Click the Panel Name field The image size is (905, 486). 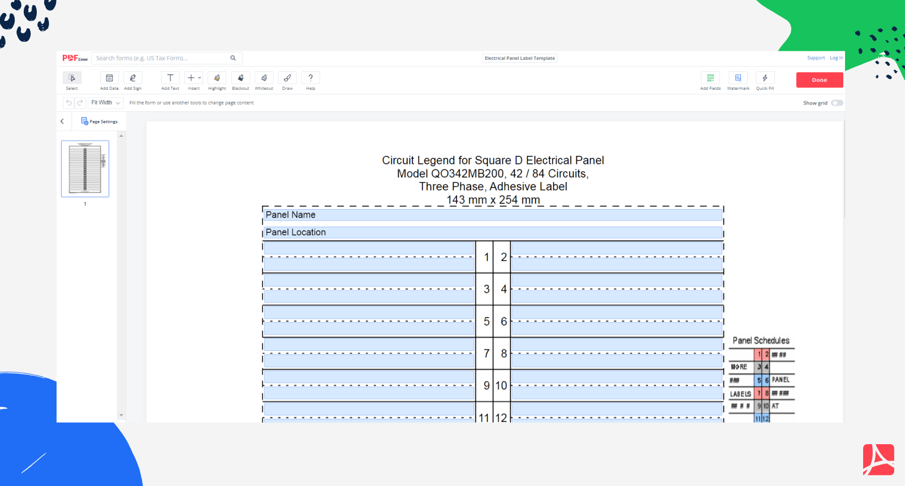(x=493, y=215)
